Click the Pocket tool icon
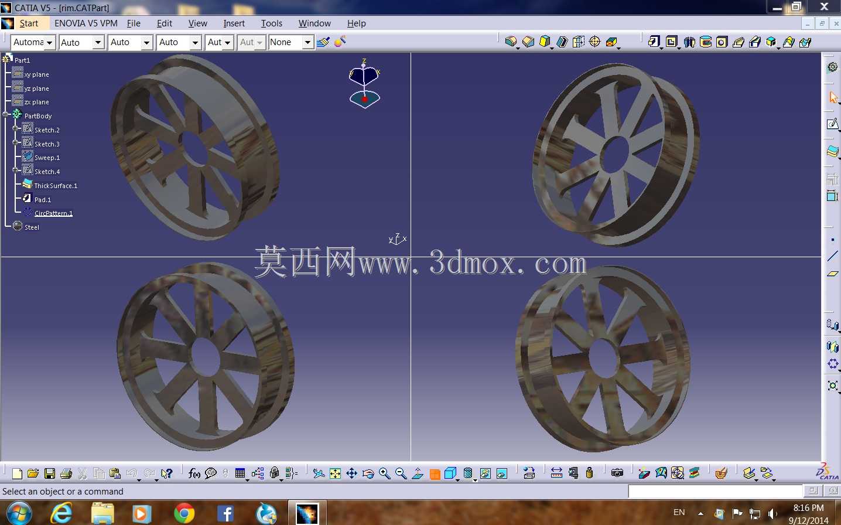The image size is (841, 525). [x=671, y=42]
